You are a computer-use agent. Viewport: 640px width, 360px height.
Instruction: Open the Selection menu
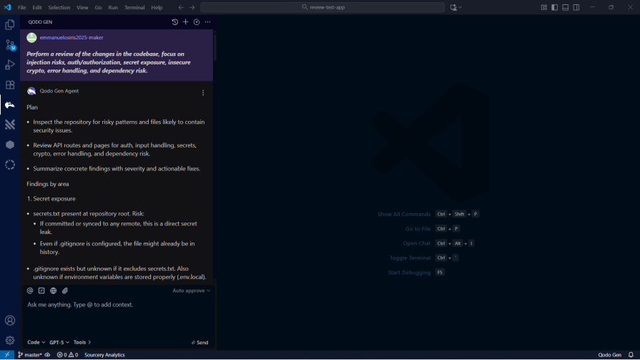[x=59, y=7]
